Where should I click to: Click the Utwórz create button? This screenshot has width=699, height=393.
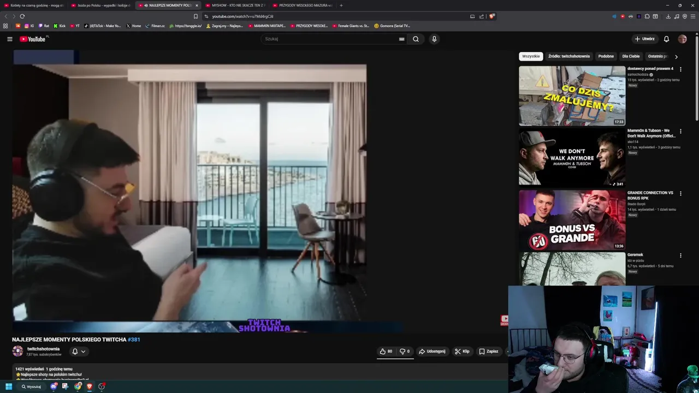(644, 39)
